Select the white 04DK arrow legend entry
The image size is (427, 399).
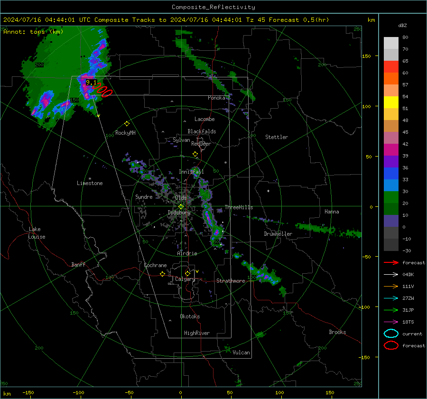tap(391, 274)
